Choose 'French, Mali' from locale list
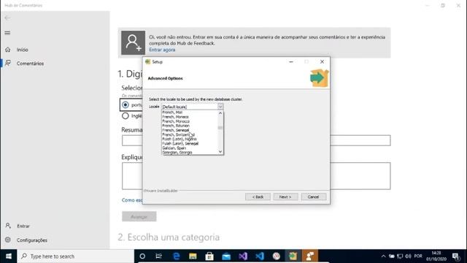 (172, 113)
